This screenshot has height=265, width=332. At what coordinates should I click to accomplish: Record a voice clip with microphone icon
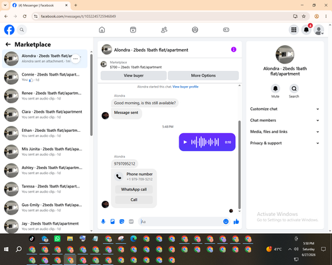tap(103, 221)
